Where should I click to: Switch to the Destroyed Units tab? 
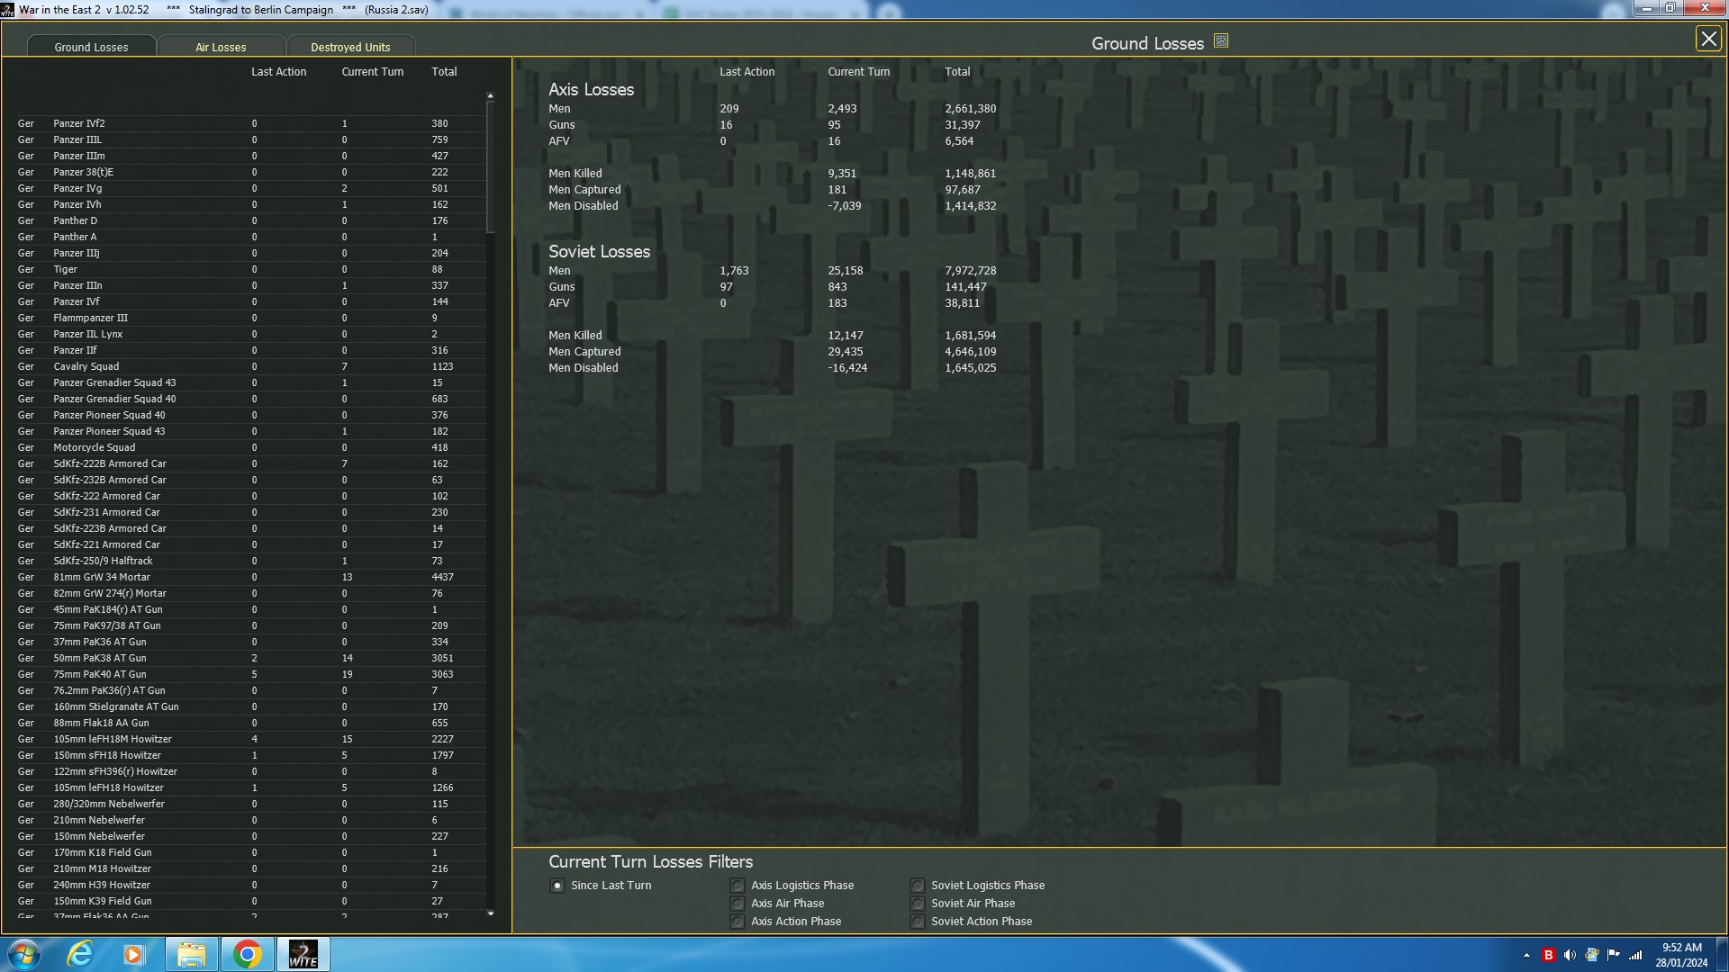350,47
